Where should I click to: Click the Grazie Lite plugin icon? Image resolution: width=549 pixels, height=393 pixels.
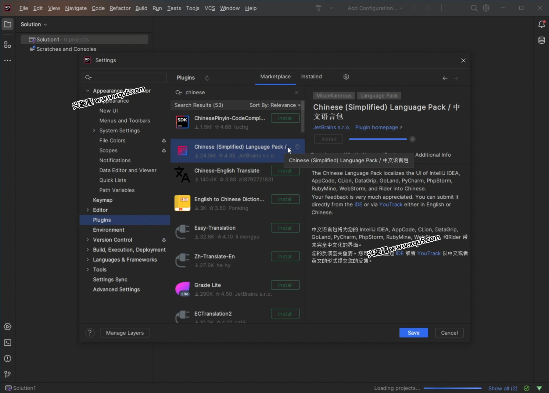(182, 289)
